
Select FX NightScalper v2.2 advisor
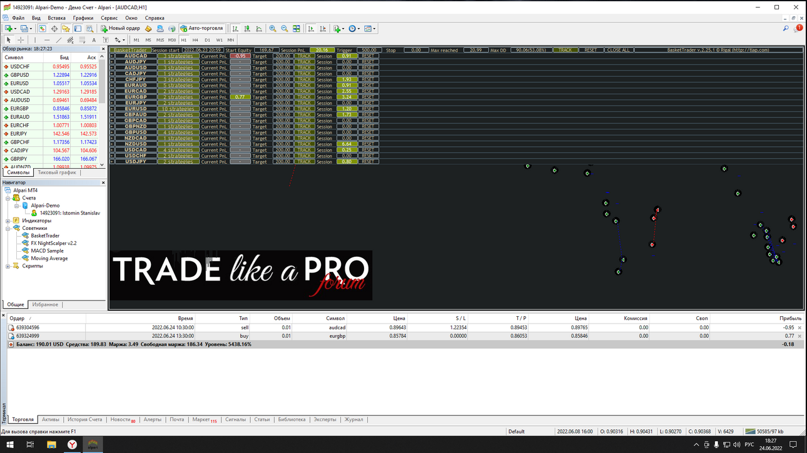coord(53,243)
